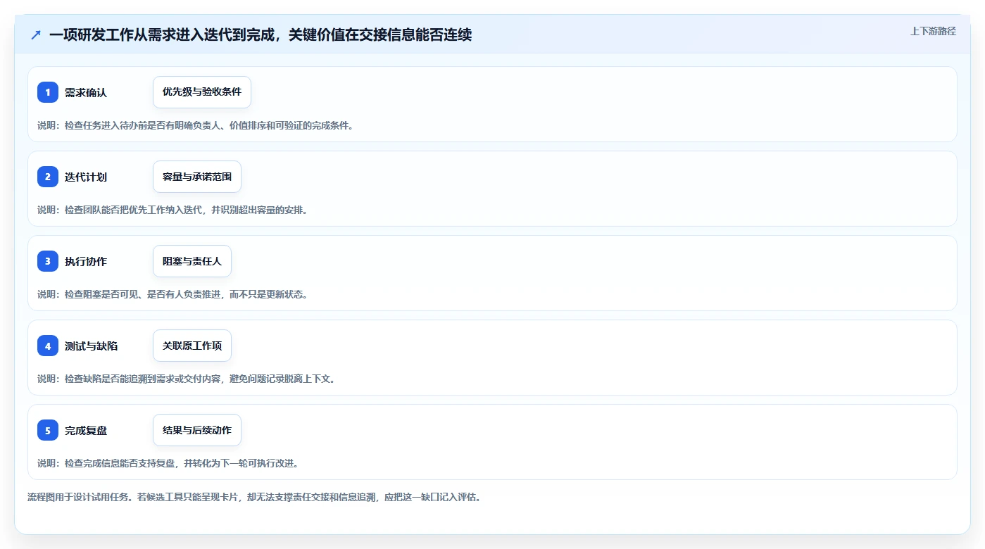985x549 pixels.
Task: Select the 结果与后续动作 chip
Action: pyautogui.click(x=197, y=430)
